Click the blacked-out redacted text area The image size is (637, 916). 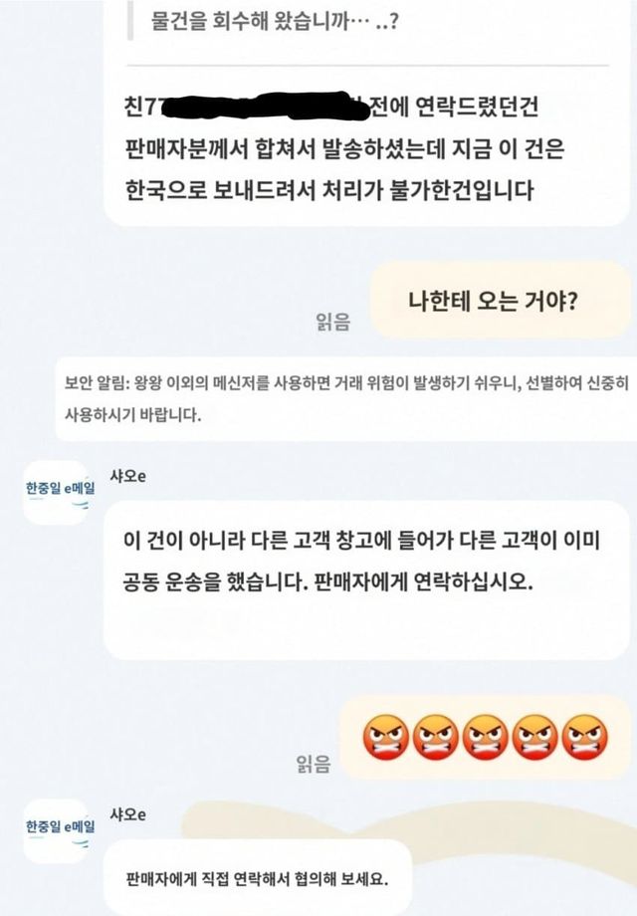tap(262, 107)
